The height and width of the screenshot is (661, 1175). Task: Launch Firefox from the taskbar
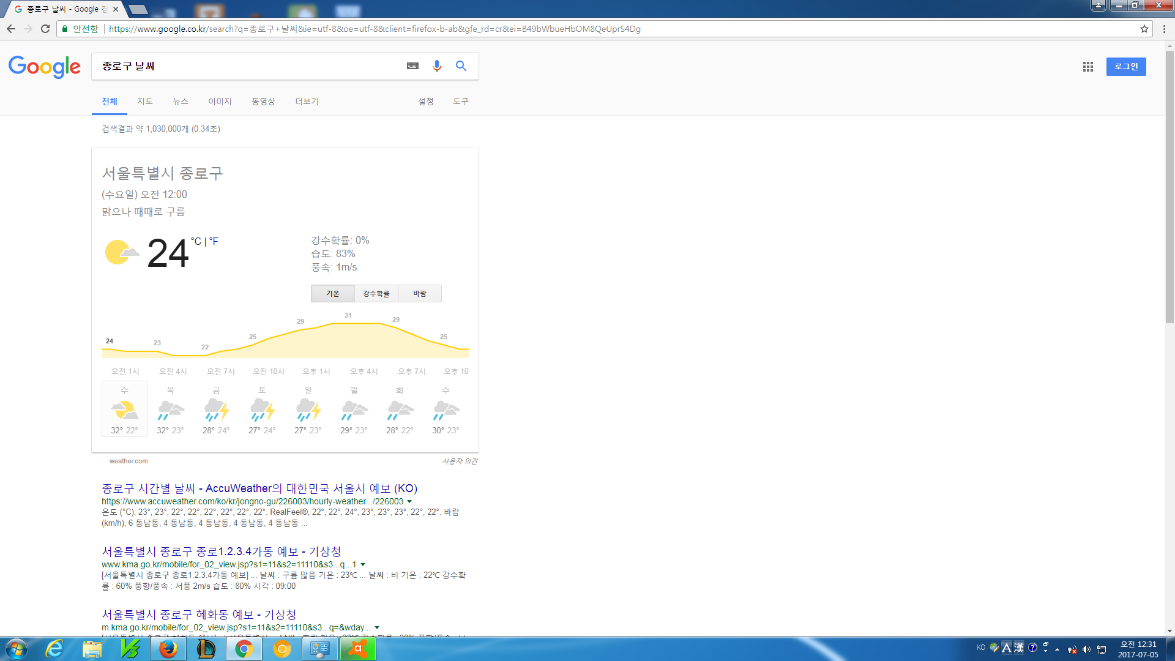pyautogui.click(x=168, y=649)
